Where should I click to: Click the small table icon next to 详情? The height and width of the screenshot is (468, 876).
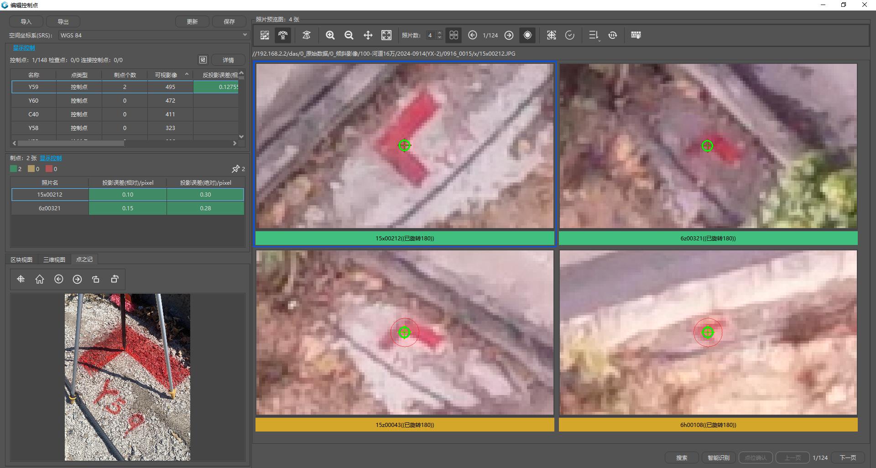[203, 60]
